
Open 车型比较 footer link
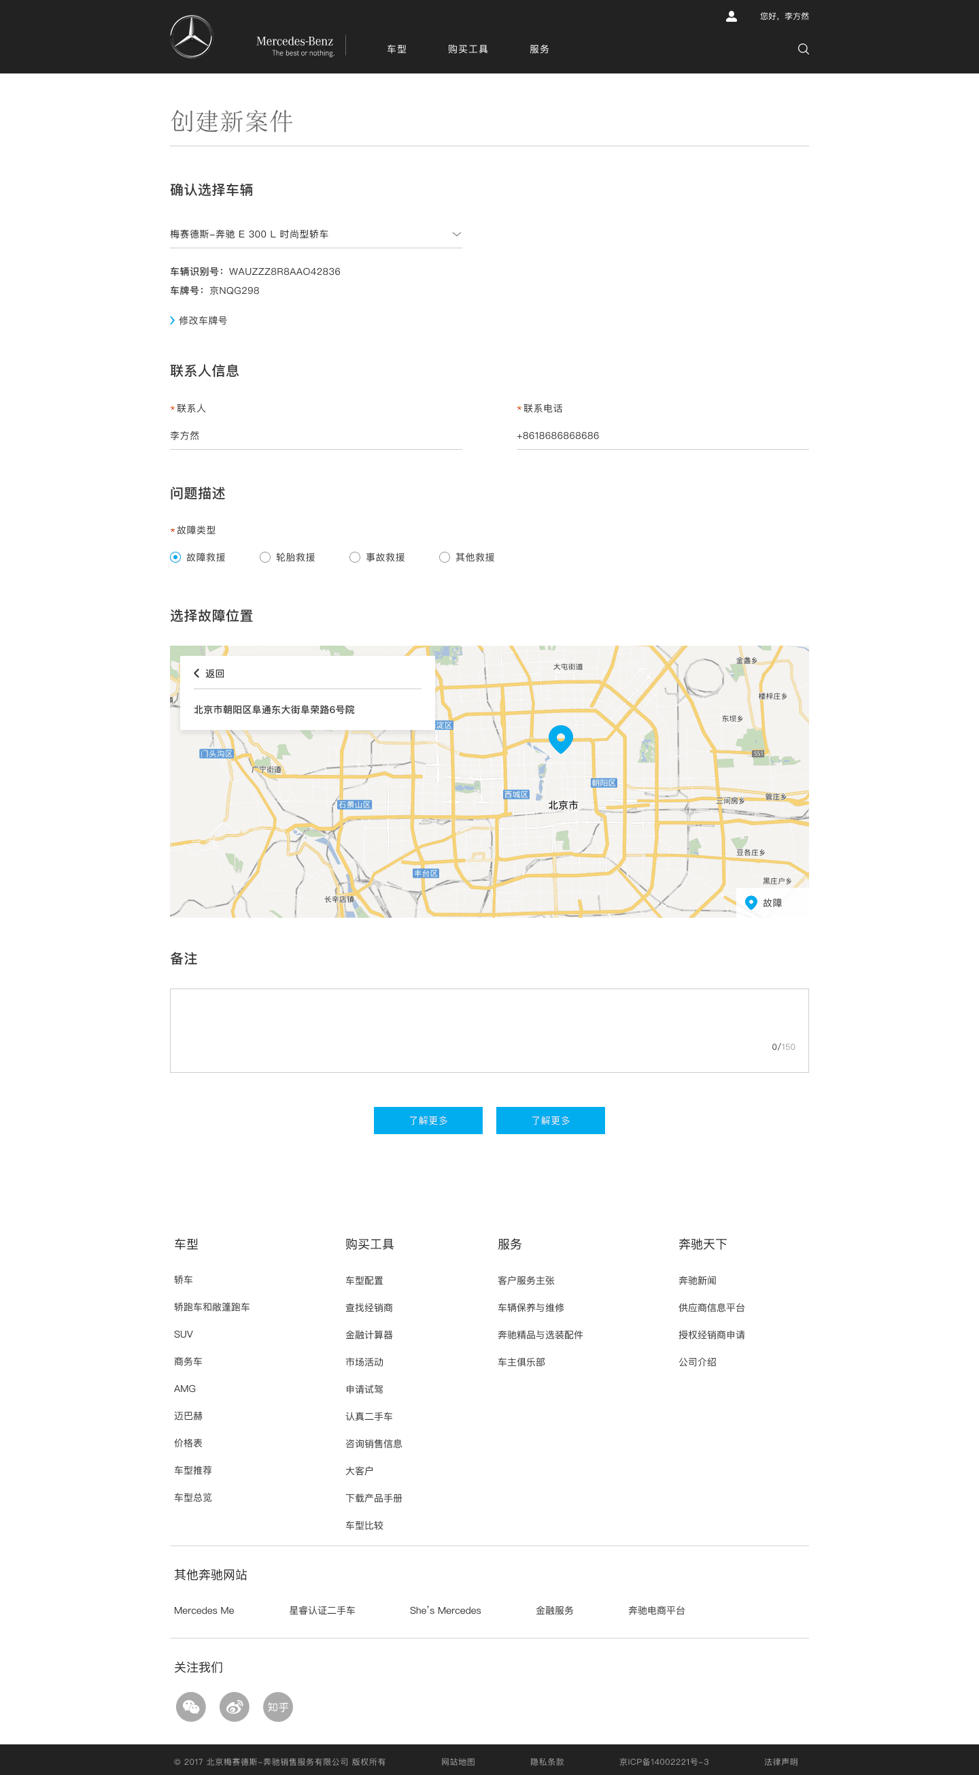point(364,1525)
